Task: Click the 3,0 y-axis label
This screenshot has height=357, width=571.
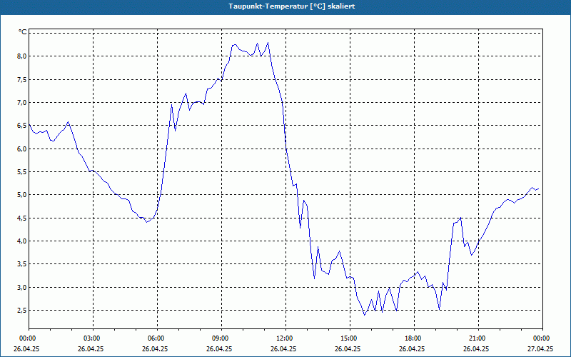Action: [x=22, y=288]
